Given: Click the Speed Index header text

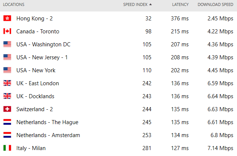Looking at the screenshot, I should tap(135, 4).
